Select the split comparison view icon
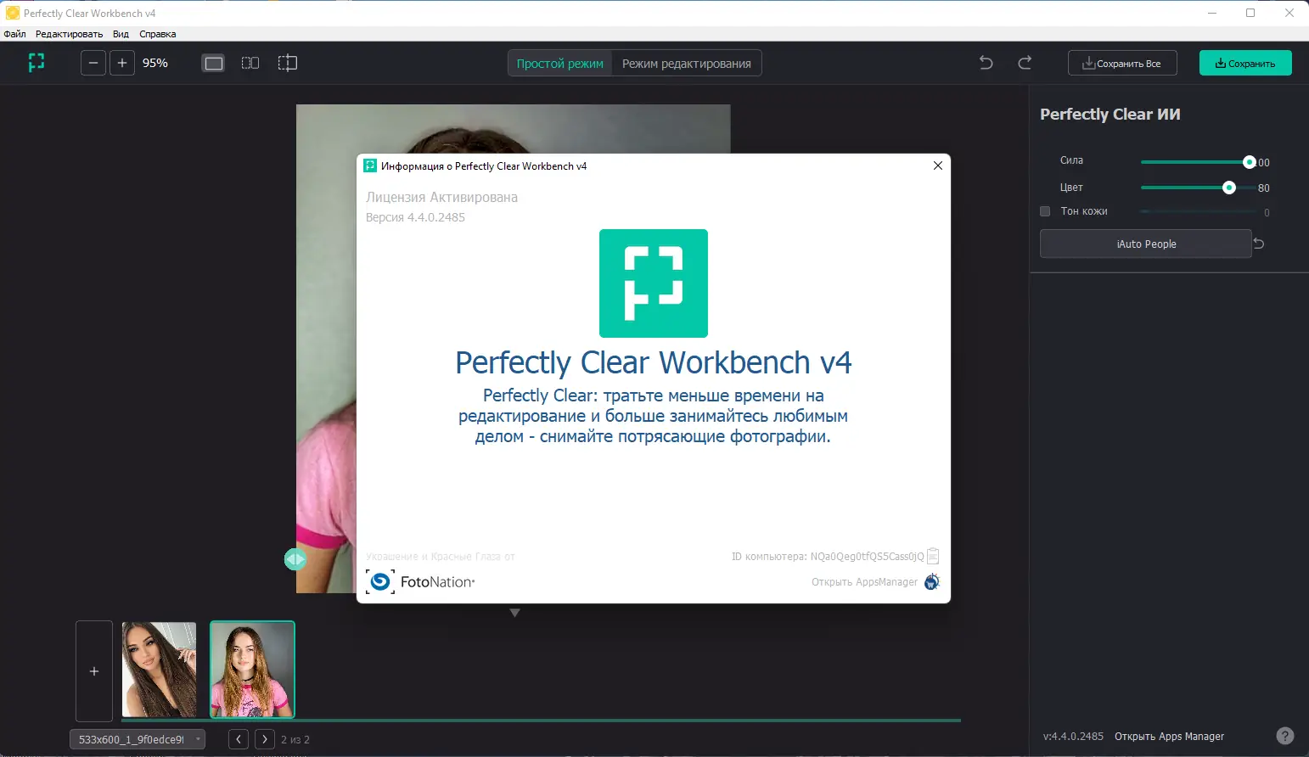1309x757 pixels. (x=250, y=62)
